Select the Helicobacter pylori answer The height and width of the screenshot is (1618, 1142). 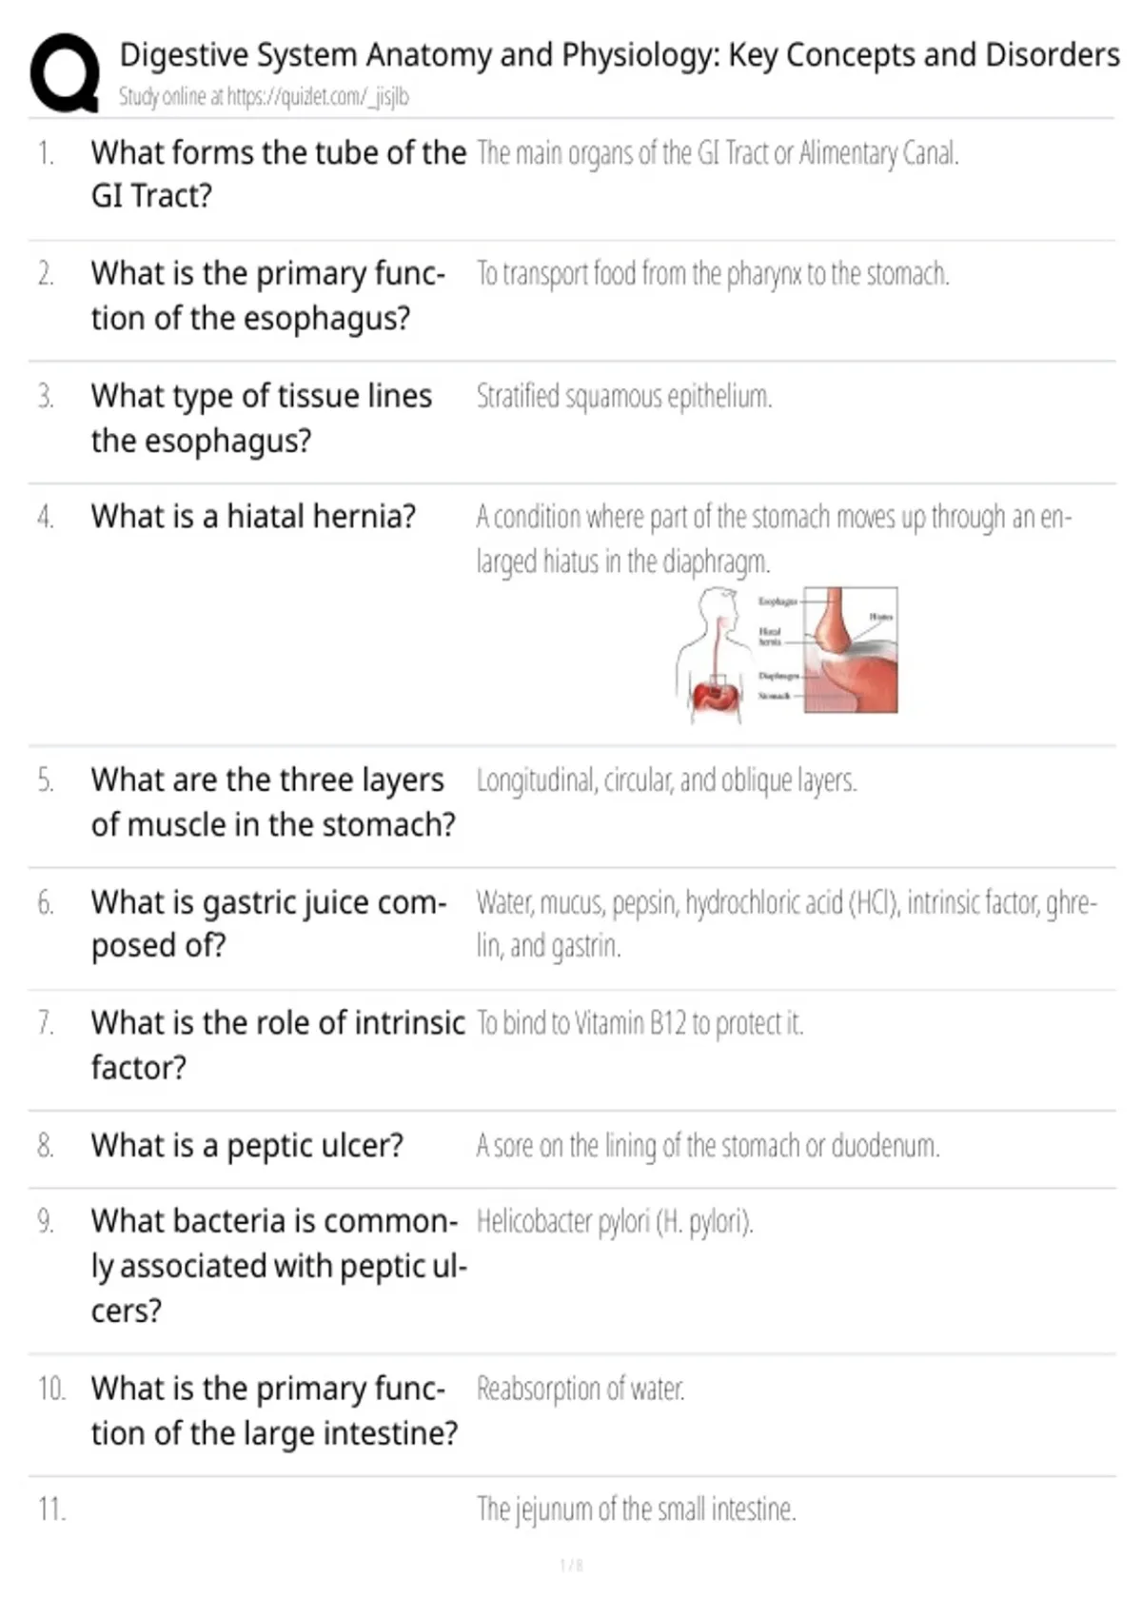(615, 1221)
